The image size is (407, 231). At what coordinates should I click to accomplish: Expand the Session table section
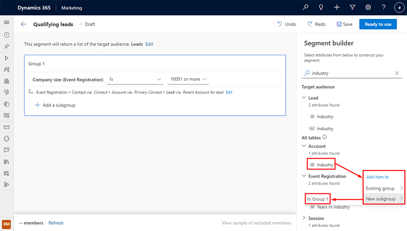click(304, 218)
